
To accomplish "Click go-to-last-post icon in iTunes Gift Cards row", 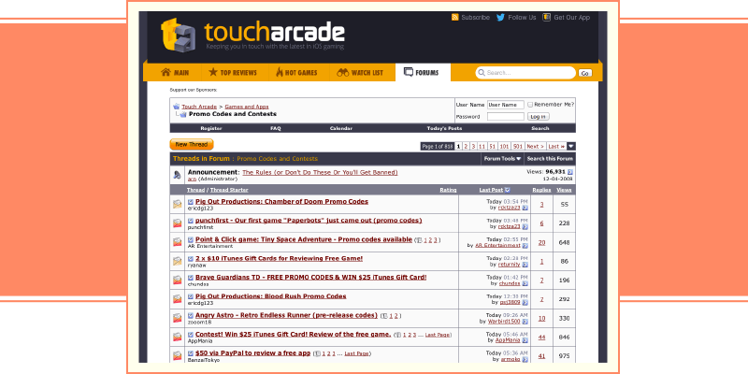I will pos(525,265).
